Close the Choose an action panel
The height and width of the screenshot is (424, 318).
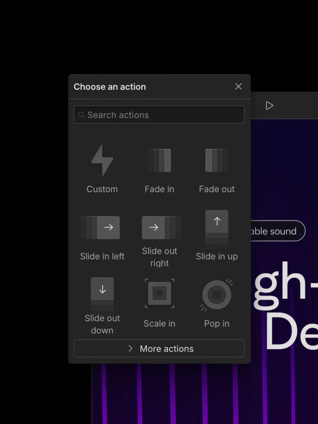tap(238, 86)
